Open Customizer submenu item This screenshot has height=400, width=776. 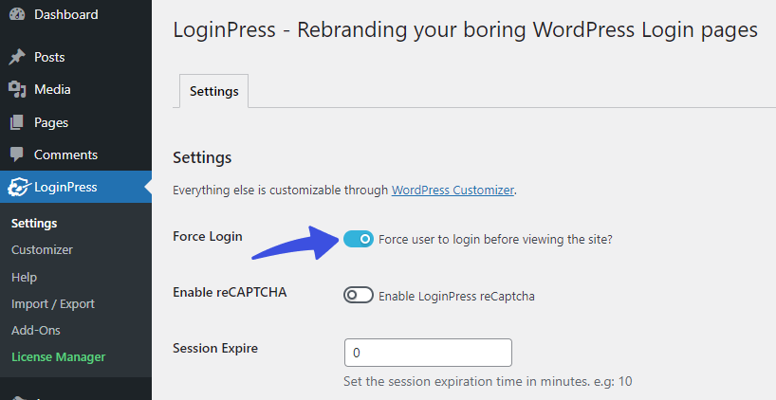click(x=42, y=249)
